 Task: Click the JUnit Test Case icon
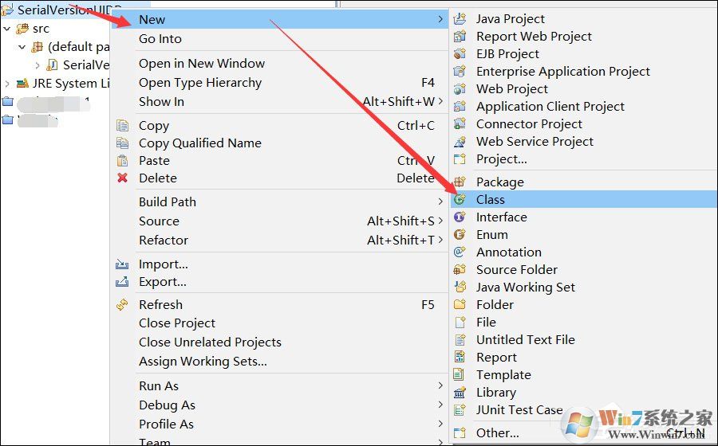460,410
